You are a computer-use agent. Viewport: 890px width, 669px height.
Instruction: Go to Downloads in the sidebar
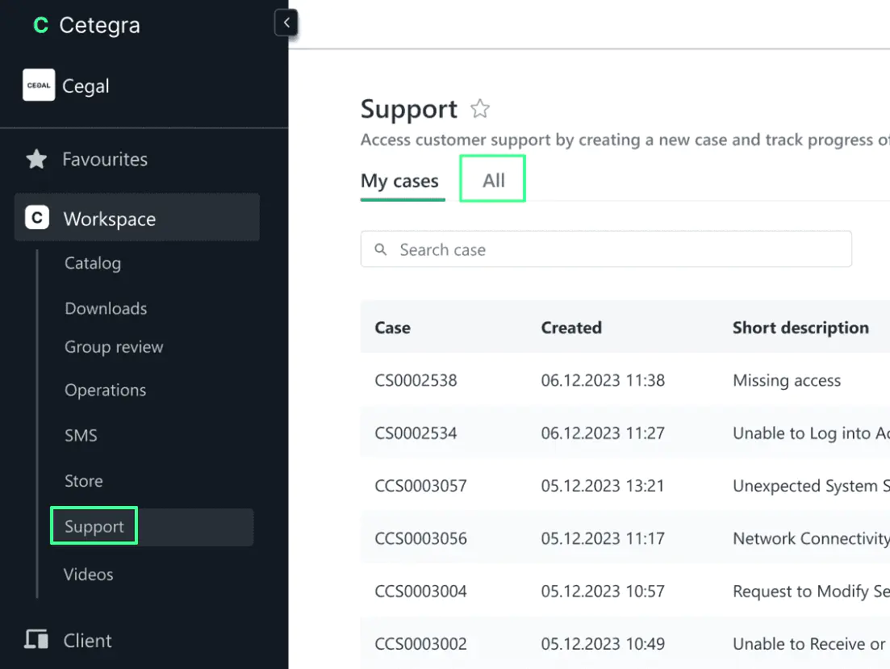[x=106, y=308]
